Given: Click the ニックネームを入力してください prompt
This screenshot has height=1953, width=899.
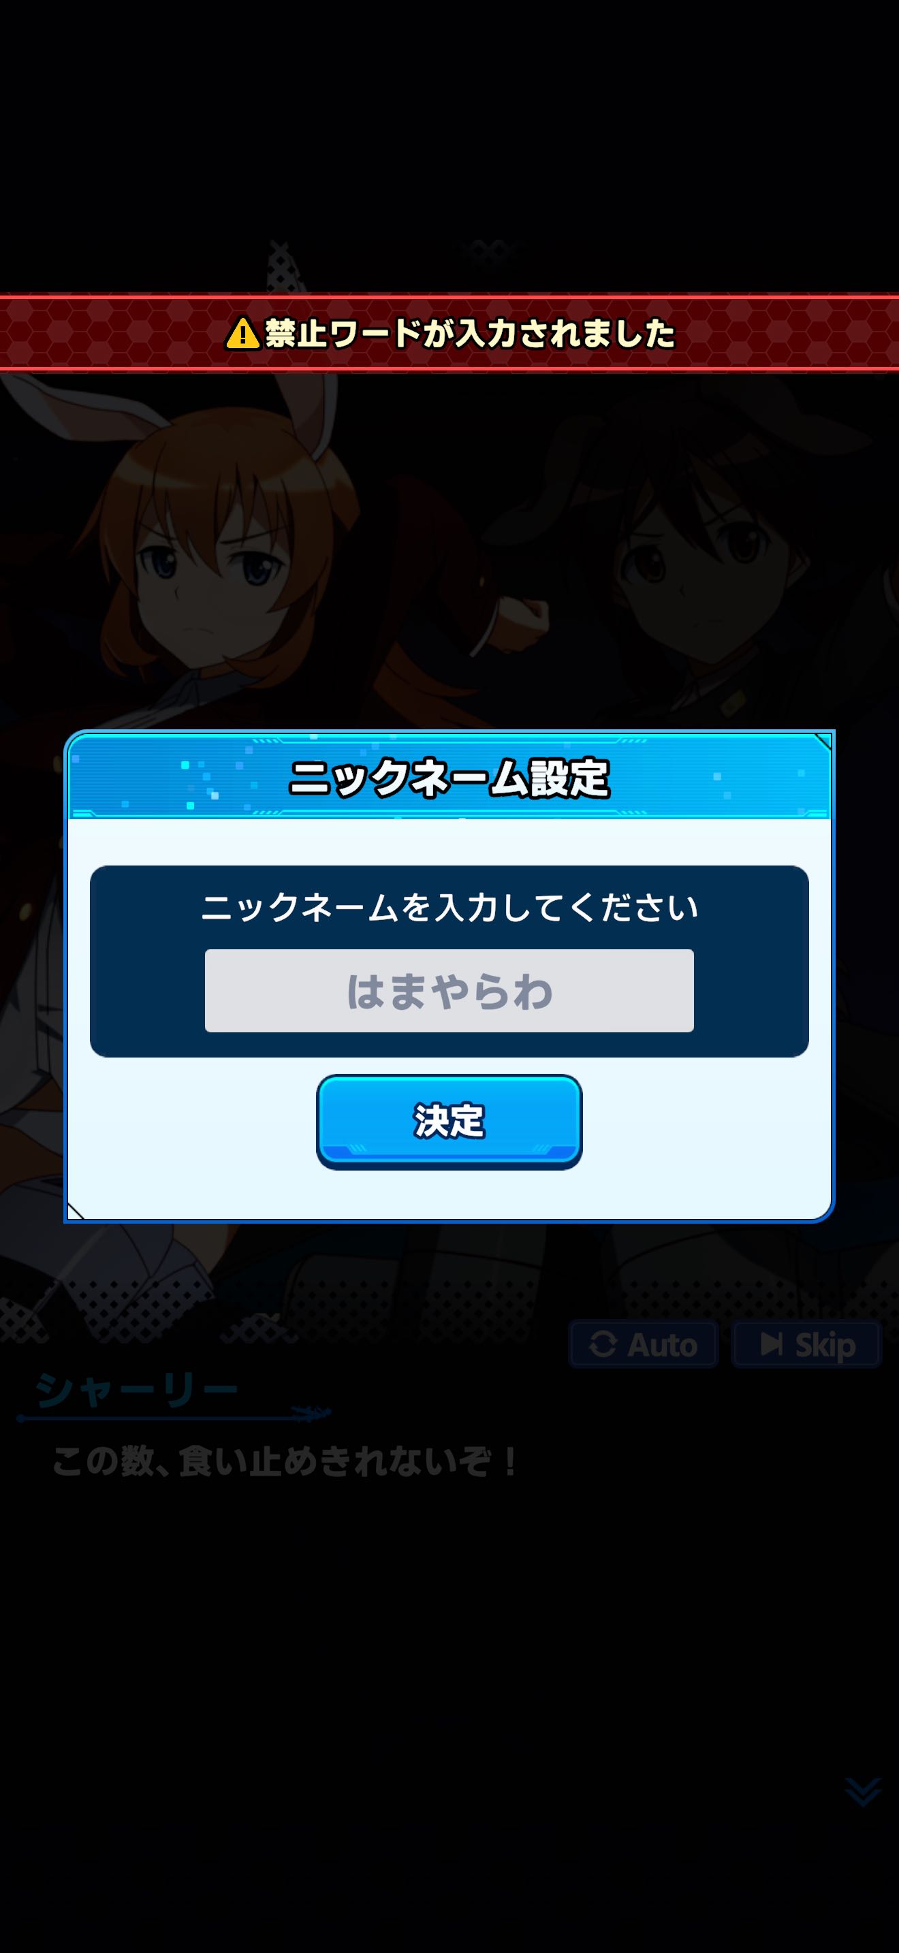Looking at the screenshot, I should click(x=449, y=908).
